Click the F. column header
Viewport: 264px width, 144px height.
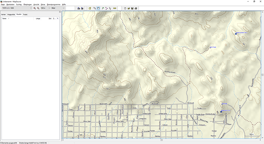coord(58,18)
